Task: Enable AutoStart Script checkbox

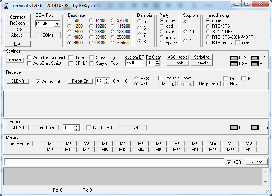Action: [x=29, y=63]
